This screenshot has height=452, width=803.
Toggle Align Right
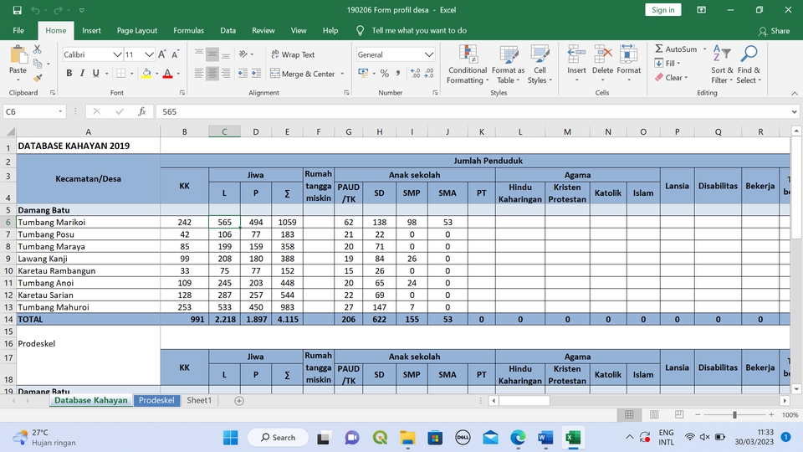click(225, 74)
